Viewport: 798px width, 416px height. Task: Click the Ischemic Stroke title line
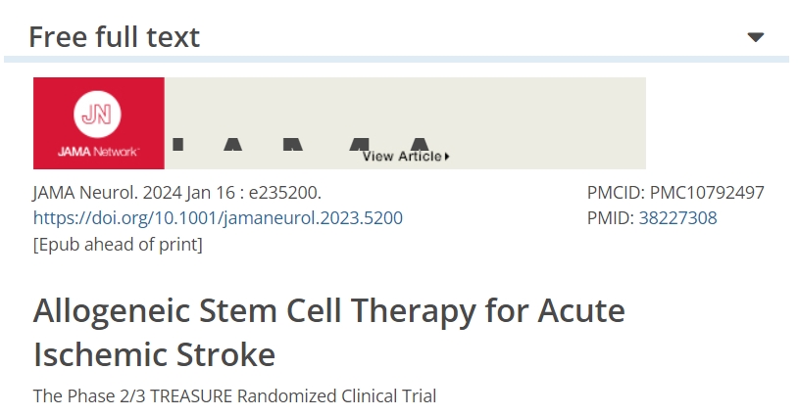coord(154,354)
